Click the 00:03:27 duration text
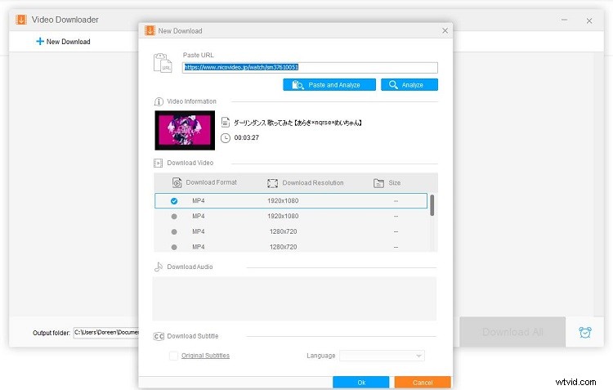Image resolution: width=613 pixels, height=390 pixels. (x=246, y=137)
